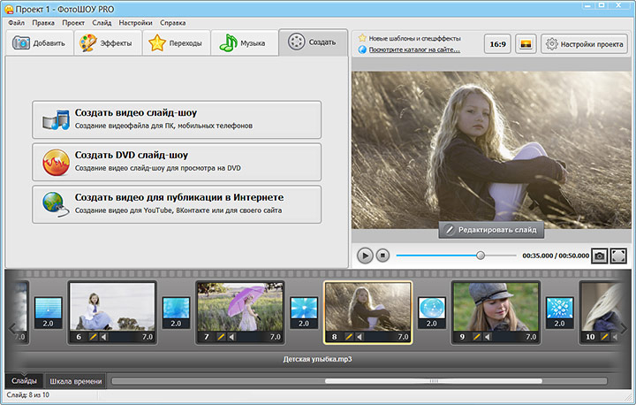
Task: Go back in the slide strip with the left arrow
Action: point(11,328)
